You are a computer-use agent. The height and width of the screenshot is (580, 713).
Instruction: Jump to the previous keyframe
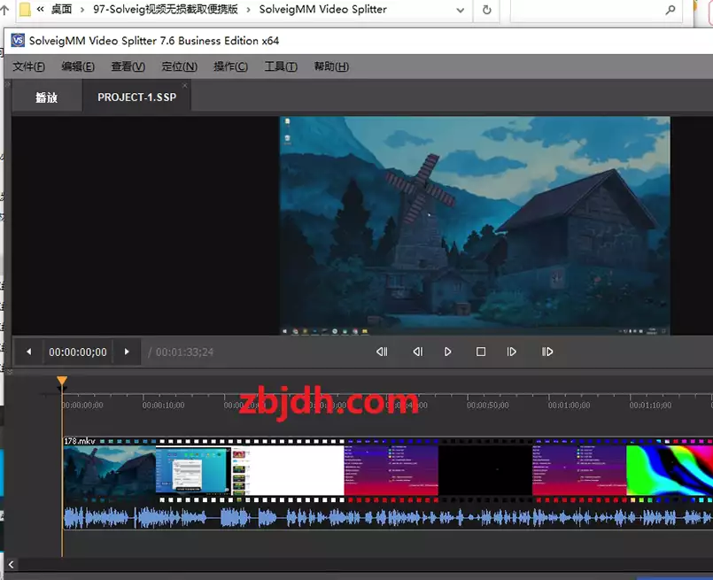pos(382,352)
